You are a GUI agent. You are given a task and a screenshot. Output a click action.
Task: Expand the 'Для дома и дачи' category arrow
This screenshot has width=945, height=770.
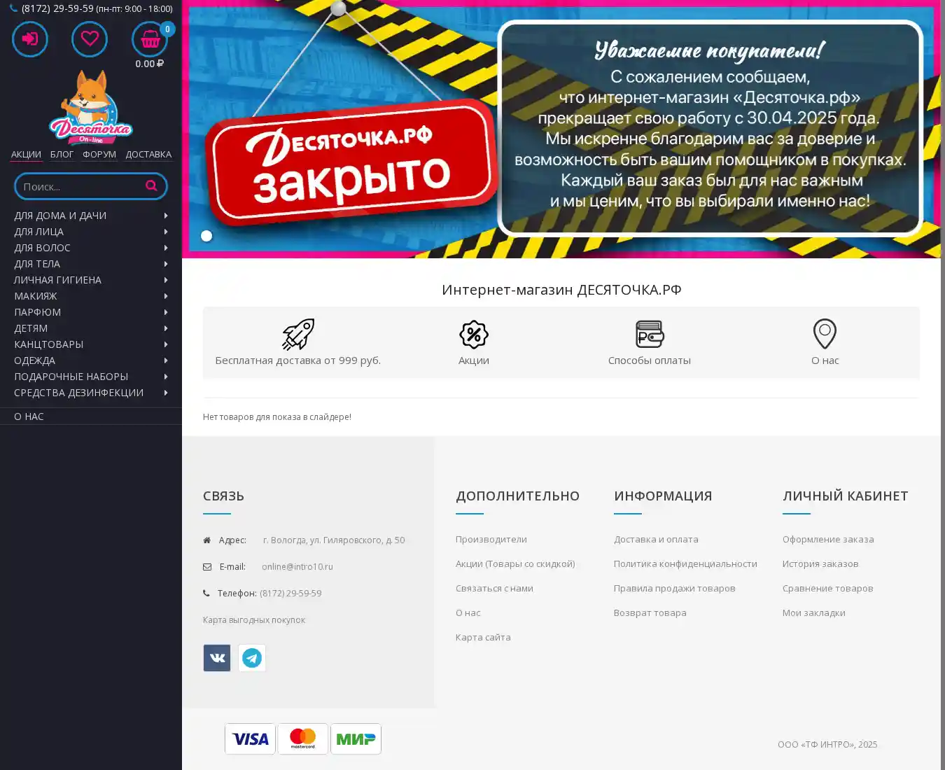coord(166,216)
